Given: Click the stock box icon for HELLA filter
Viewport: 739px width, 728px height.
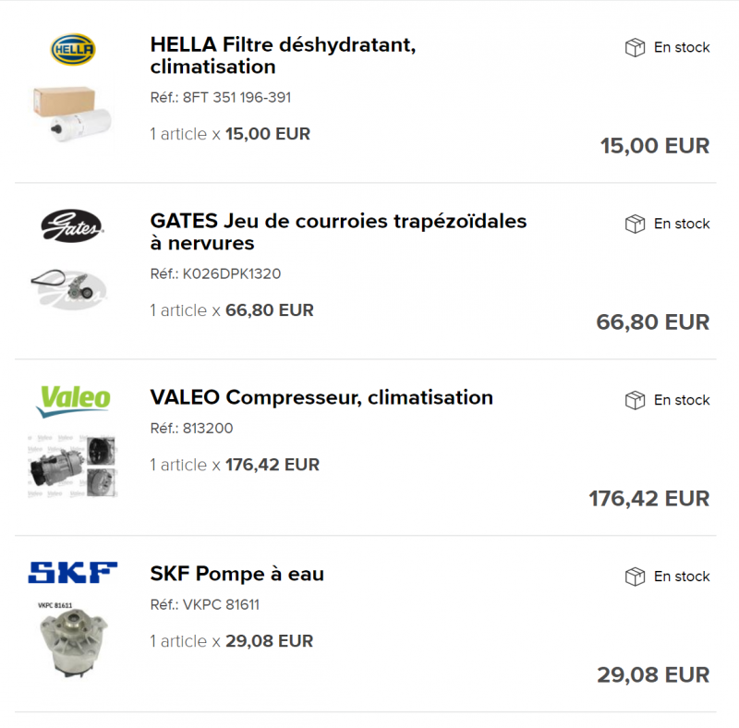Looking at the screenshot, I should (x=635, y=47).
